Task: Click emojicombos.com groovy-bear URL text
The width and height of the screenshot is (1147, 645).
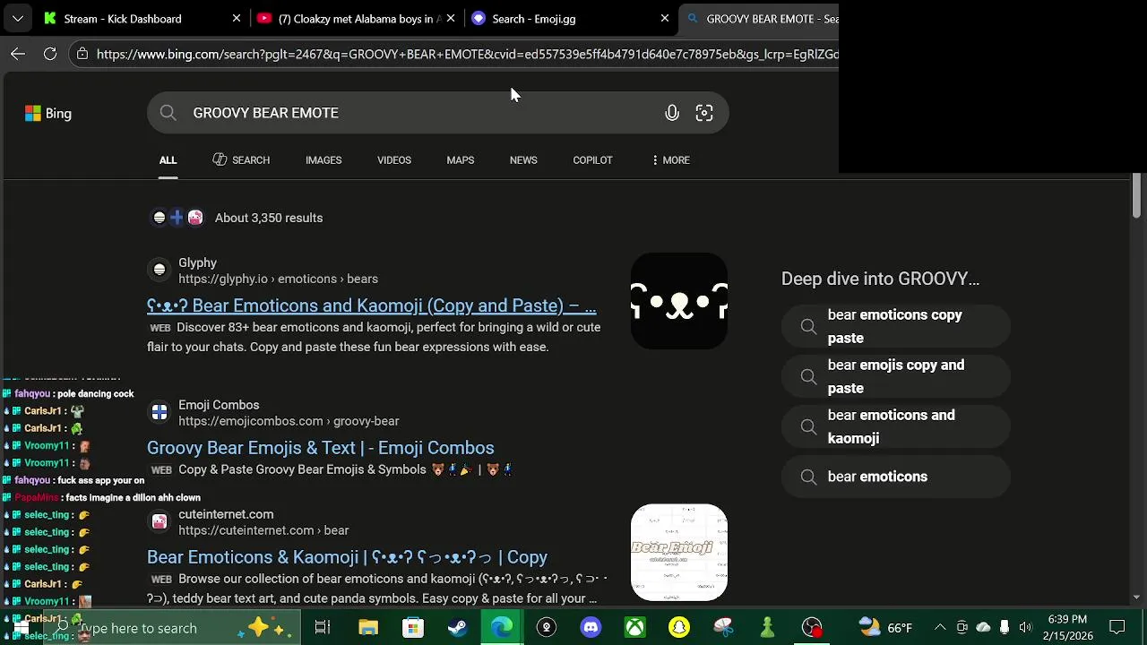Action: click(x=289, y=421)
